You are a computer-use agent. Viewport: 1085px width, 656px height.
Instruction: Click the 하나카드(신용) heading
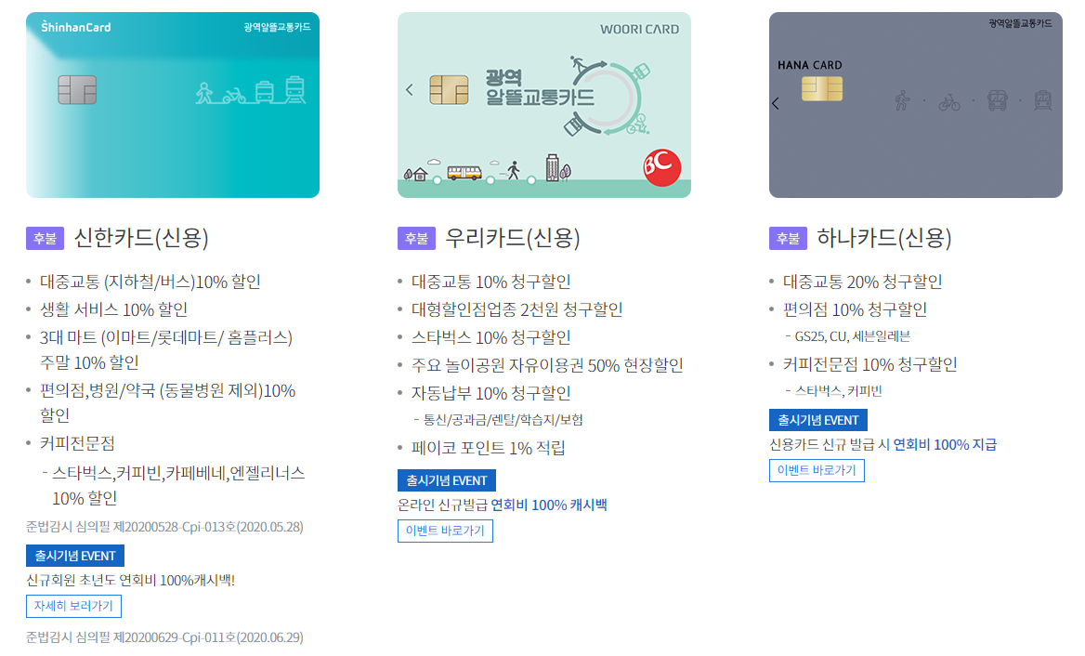point(884,238)
